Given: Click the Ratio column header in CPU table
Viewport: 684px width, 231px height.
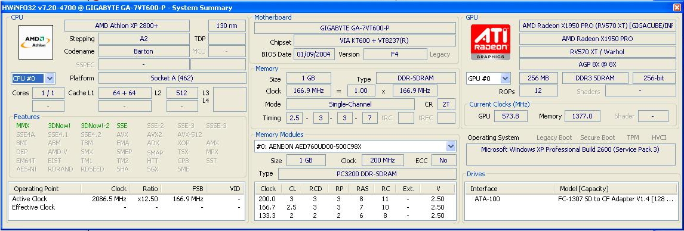Looking at the screenshot, I should (146, 189).
